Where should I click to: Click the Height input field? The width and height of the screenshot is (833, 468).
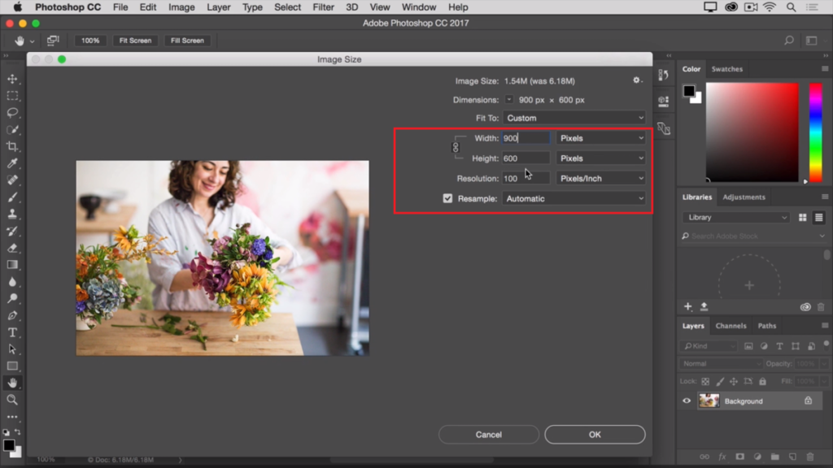(526, 158)
